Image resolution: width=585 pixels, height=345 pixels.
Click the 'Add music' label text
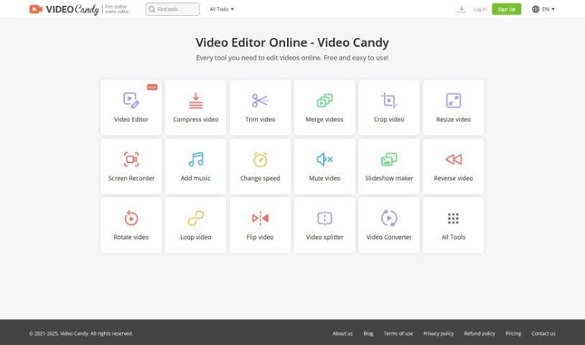point(195,178)
